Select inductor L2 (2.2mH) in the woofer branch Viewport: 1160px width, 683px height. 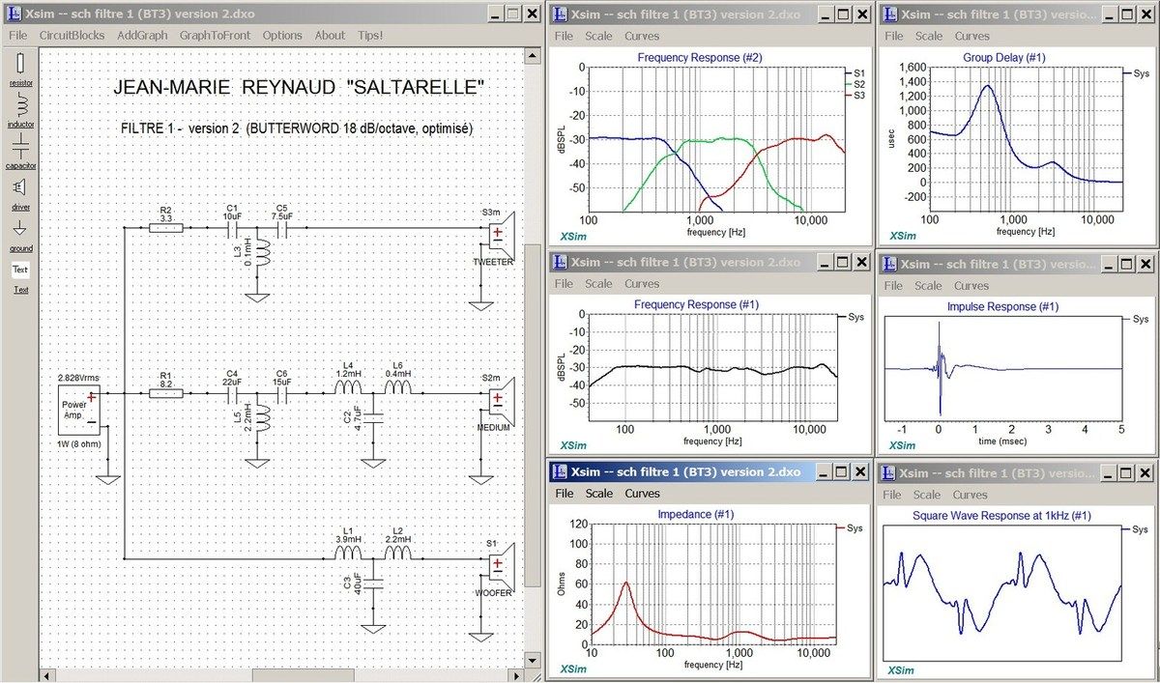point(397,553)
